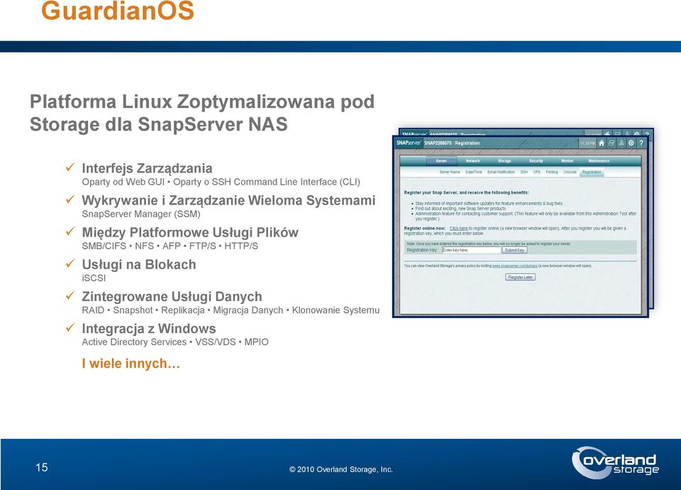Image resolution: width=681 pixels, height=490 pixels.
Task: Open the question-mark help icon
Action: [641, 143]
